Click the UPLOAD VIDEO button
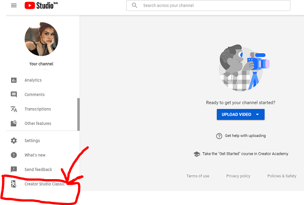304x205 pixels. (x=240, y=114)
